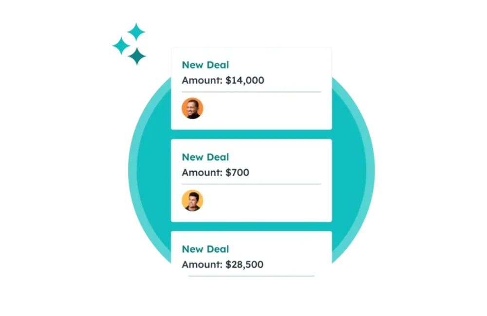Click the leftmost teal sparkle star
The height and width of the screenshot is (316, 487).
(x=121, y=46)
